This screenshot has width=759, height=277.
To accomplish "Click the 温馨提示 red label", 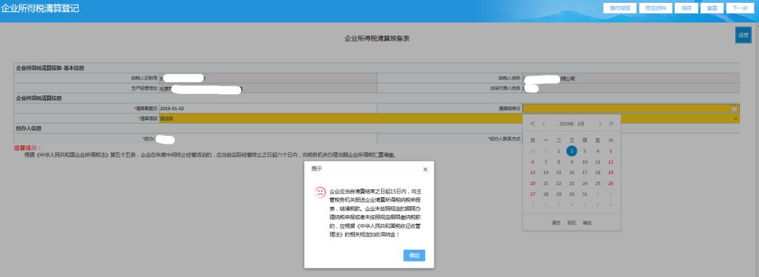I will click(28, 148).
